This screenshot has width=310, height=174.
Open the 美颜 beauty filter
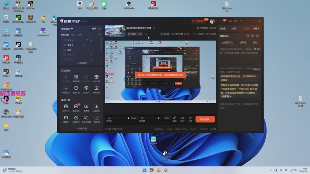175,119
